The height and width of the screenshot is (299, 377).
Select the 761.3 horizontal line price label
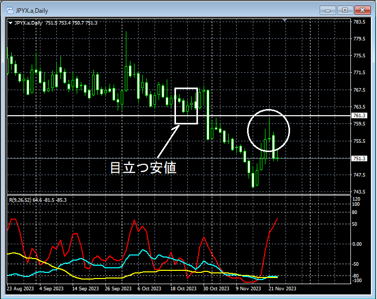click(x=359, y=116)
